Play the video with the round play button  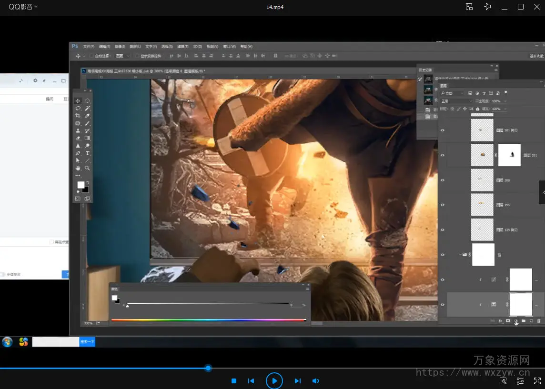pos(274,381)
